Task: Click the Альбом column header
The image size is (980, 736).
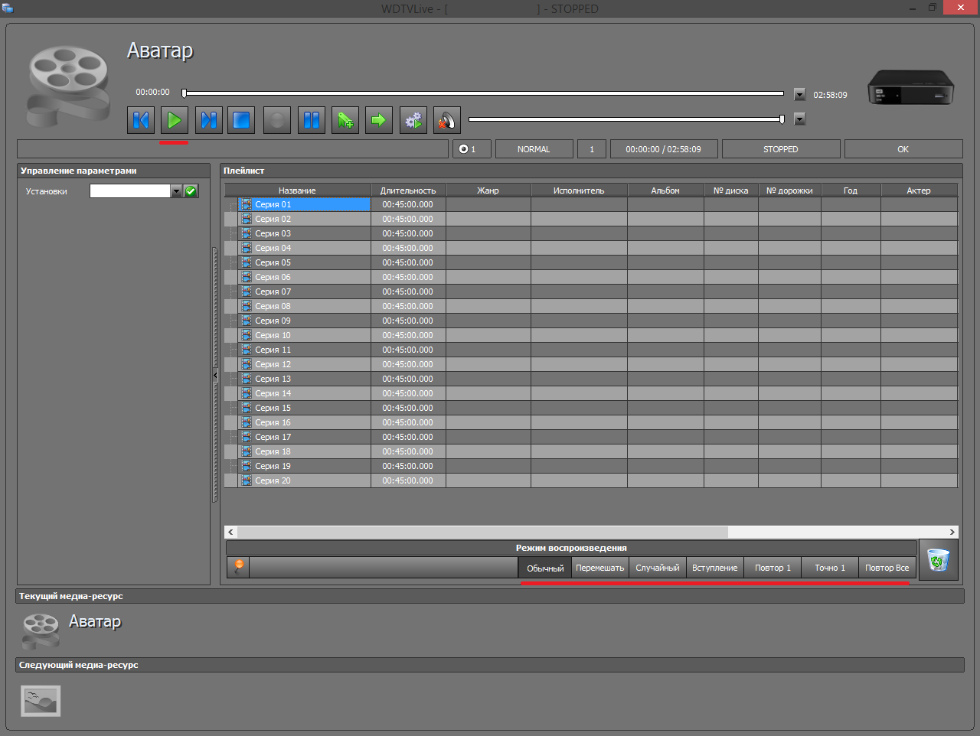Action: pyautogui.click(x=665, y=191)
